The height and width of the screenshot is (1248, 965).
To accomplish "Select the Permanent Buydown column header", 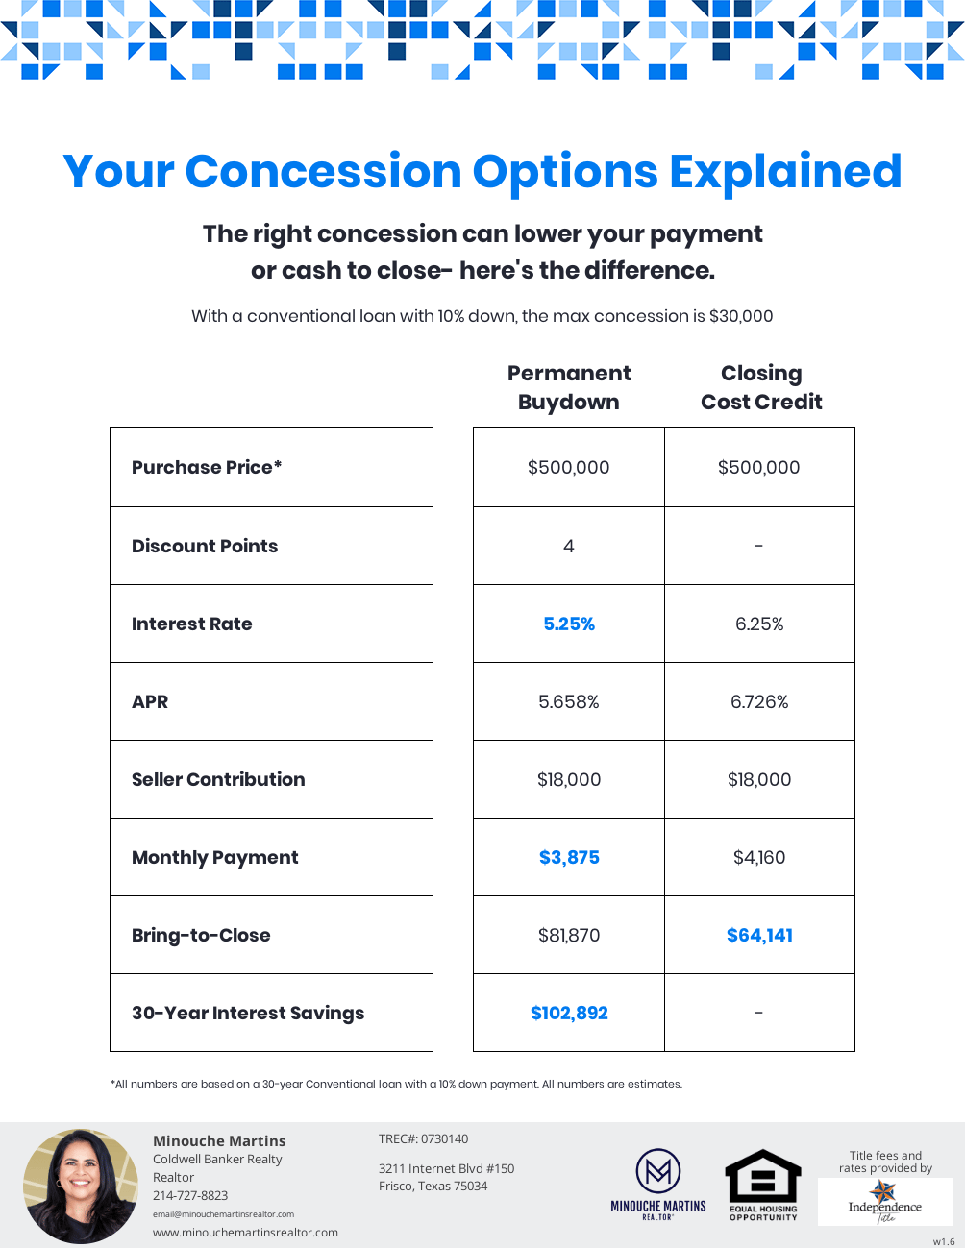I will pyautogui.click(x=569, y=387).
